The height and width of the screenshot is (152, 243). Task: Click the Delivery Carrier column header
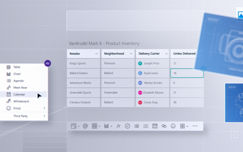(x=153, y=54)
